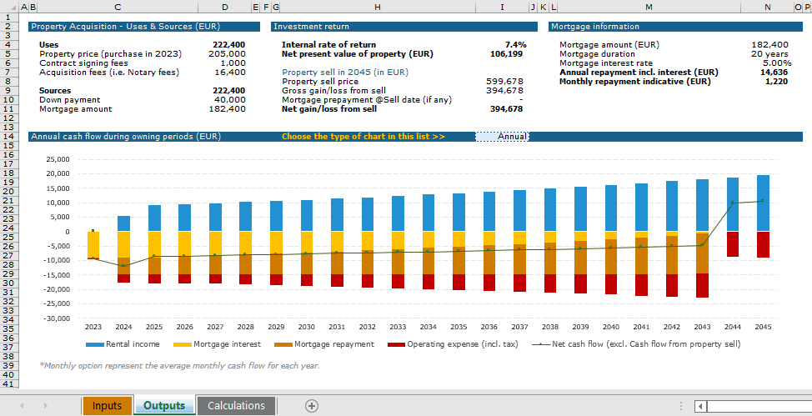
Task: Click the horizontal scrollbar track
Action: [759, 406]
